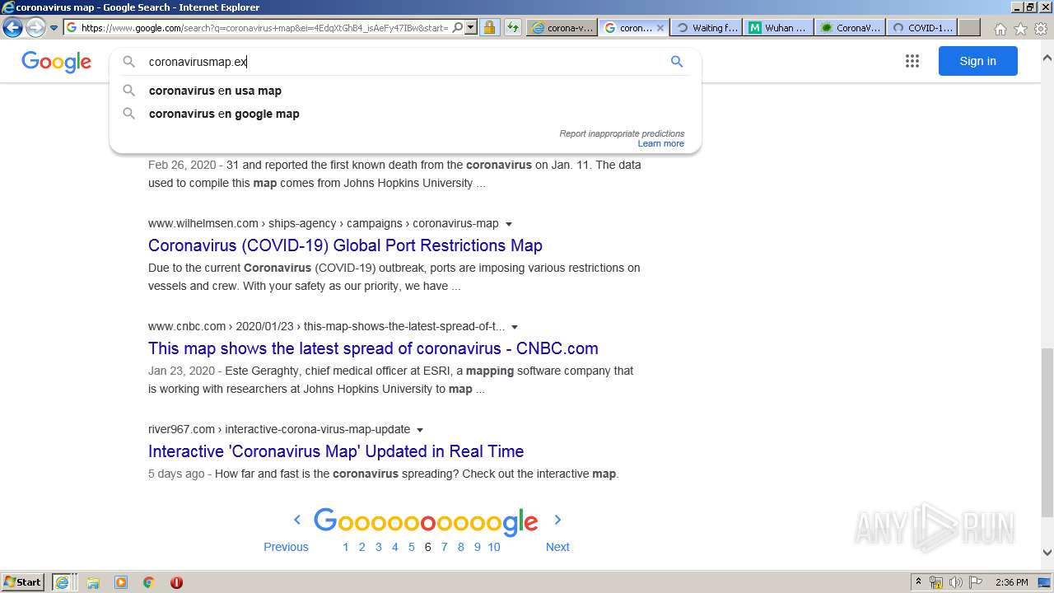
Task: Switch to the Wuhan tab
Action: pos(777,27)
